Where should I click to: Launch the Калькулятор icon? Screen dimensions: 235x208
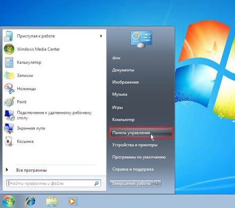tap(9, 63)
